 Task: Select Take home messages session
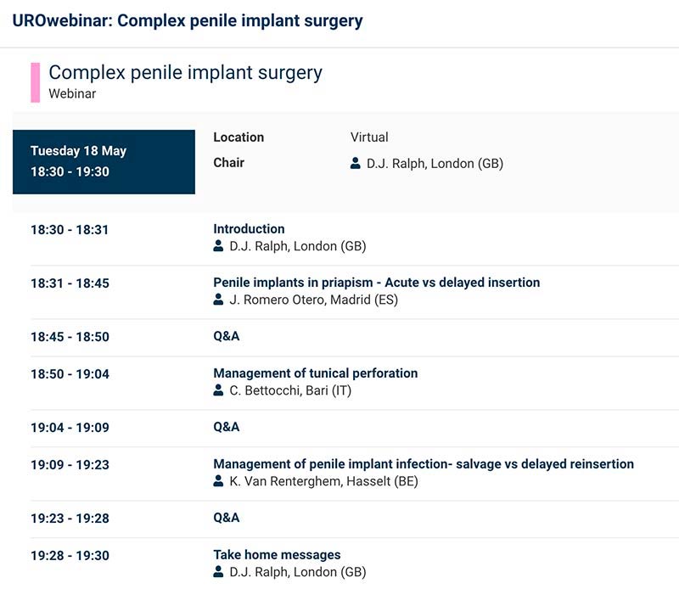click(x=277, y=555)
